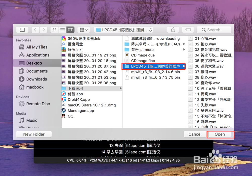Expand the 音乐_airmore folder
Viewport: 252px width, 176px height.
tap(184, 50)
